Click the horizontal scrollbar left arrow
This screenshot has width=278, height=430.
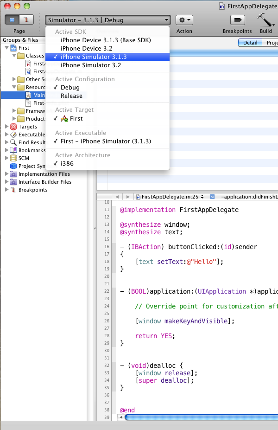pos(121,417)
